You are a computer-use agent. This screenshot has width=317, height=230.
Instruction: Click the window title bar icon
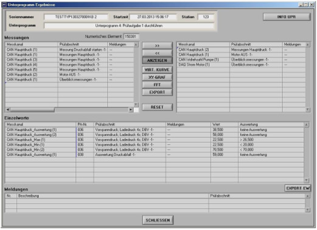tap(4, 5)
